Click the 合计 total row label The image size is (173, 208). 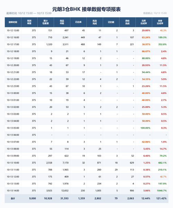pos(13,198)
